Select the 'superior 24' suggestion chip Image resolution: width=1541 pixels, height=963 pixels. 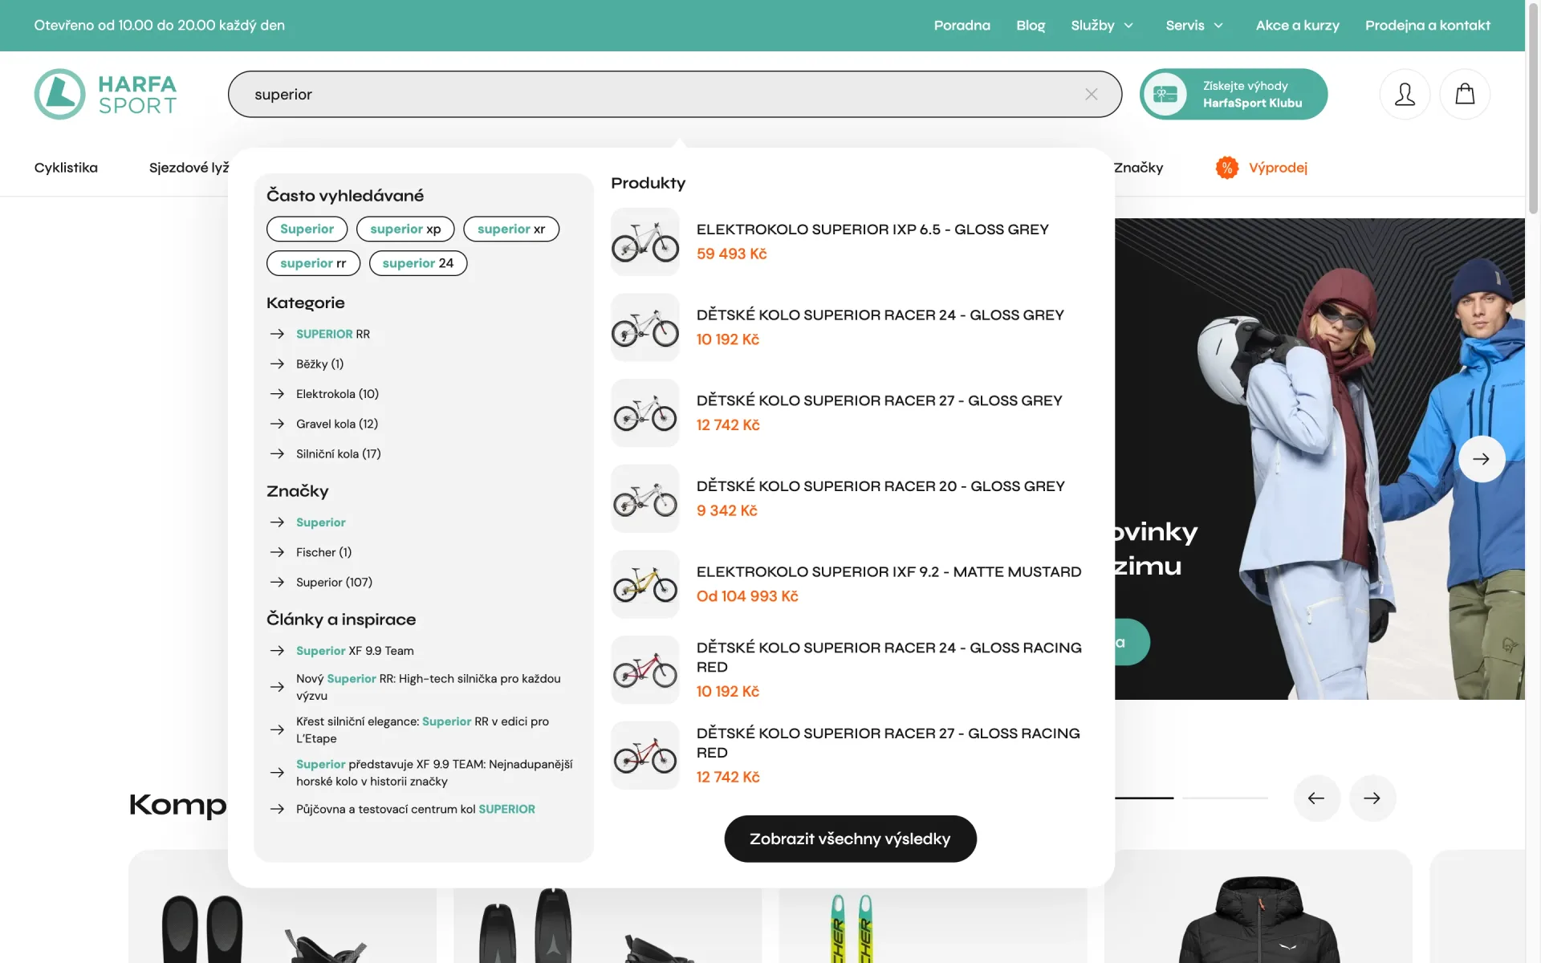pos(418,263)
